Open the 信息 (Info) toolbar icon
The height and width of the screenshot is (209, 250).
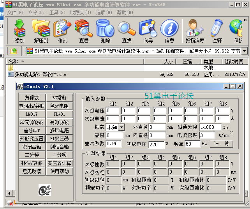click(169, 31)
